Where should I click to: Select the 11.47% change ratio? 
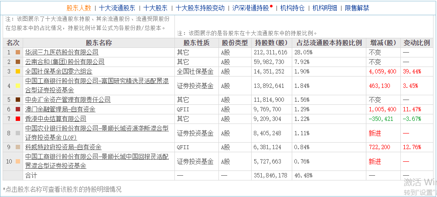412,109
